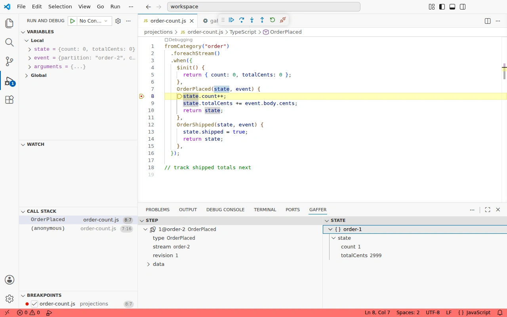Expand the arguments variable
The height and width of the screenshot is (317, 507).
pos(30,67)
